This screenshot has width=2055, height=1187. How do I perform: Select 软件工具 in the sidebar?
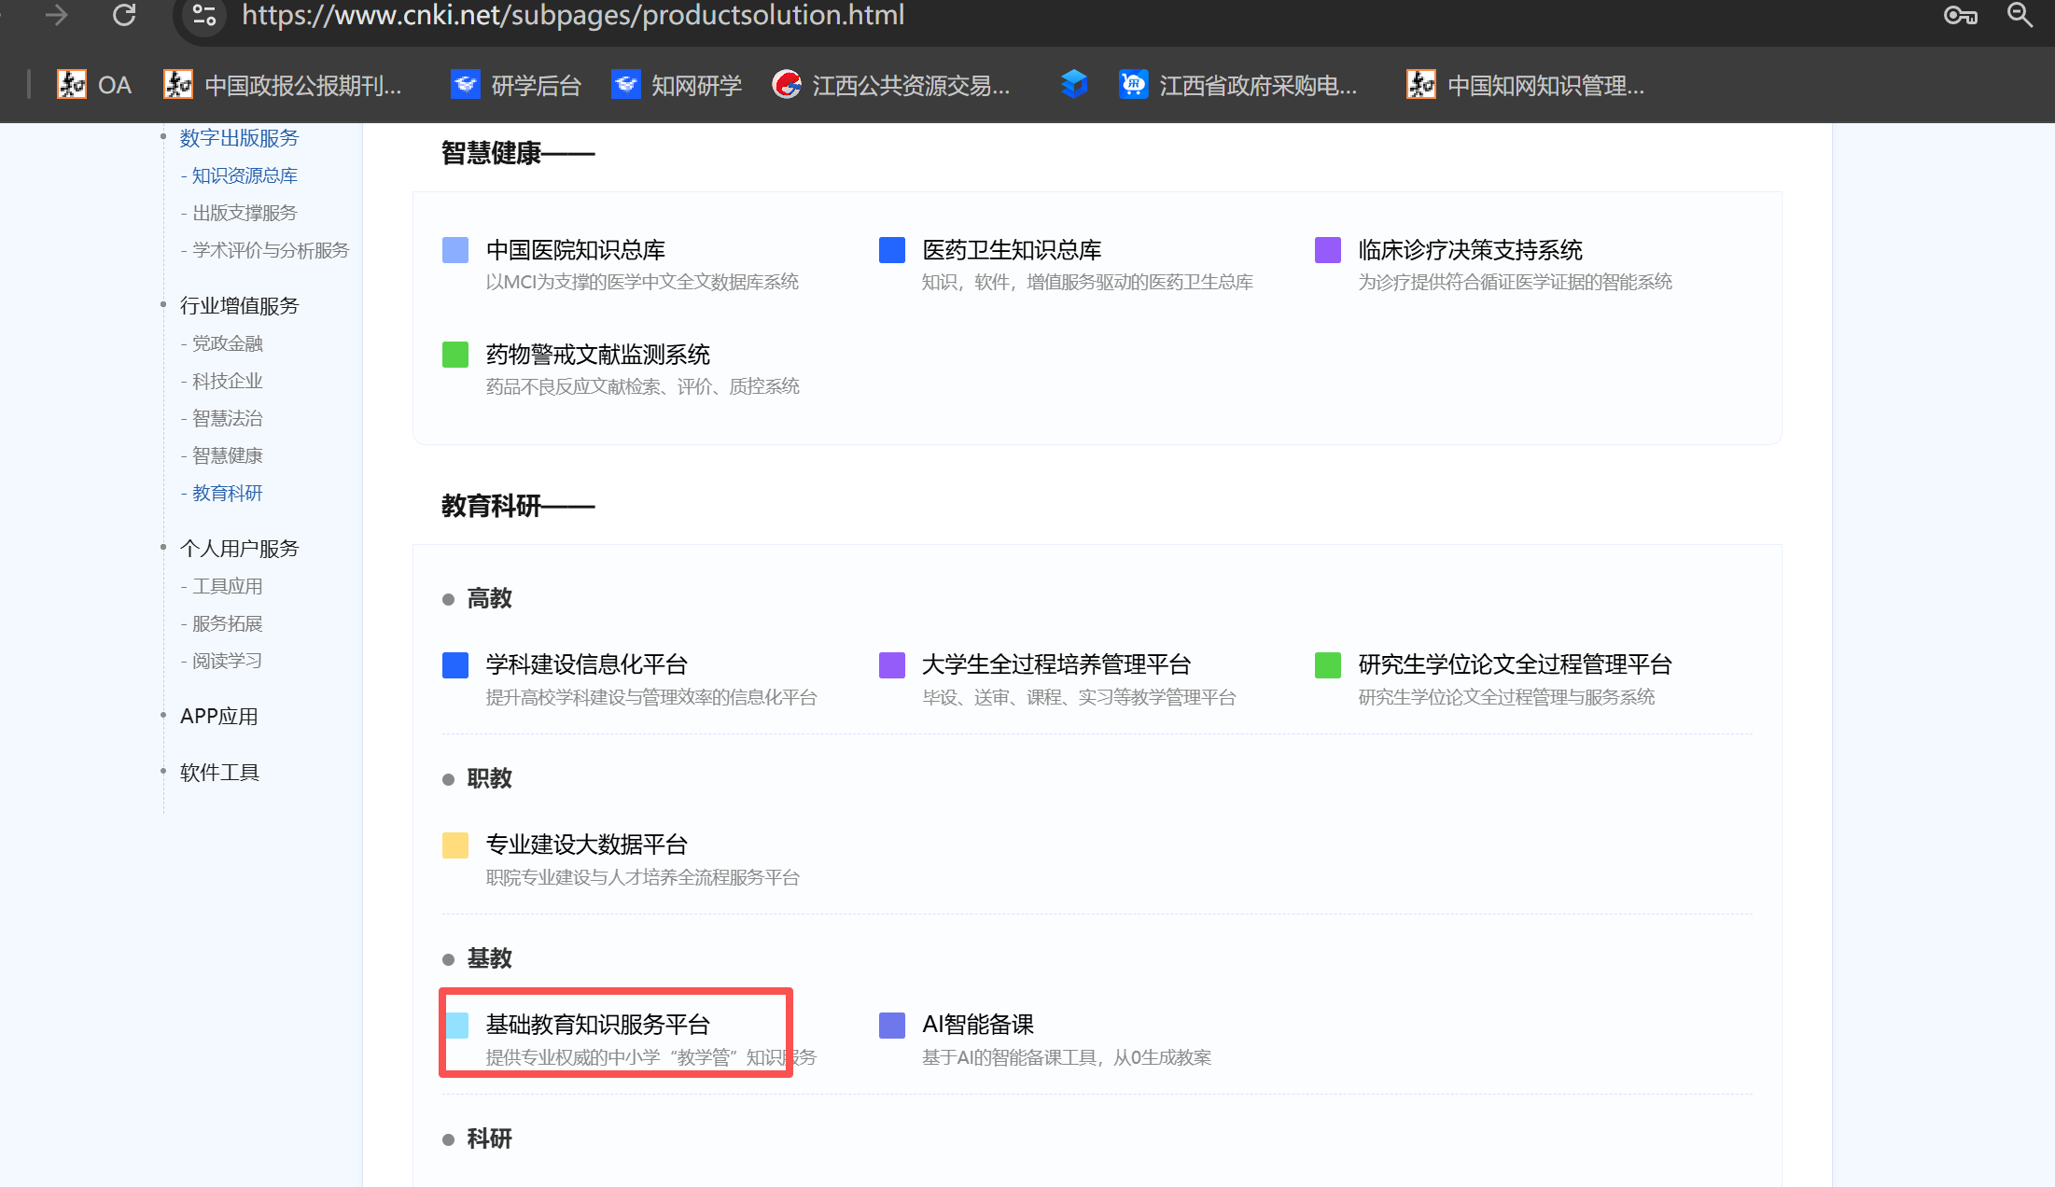(219, 773)
